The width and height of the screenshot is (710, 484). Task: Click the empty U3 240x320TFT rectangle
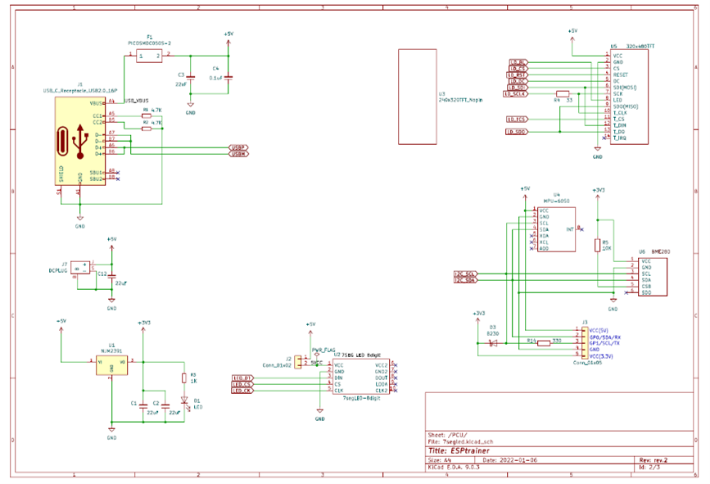pyautogui.click(x=418, y=96)
